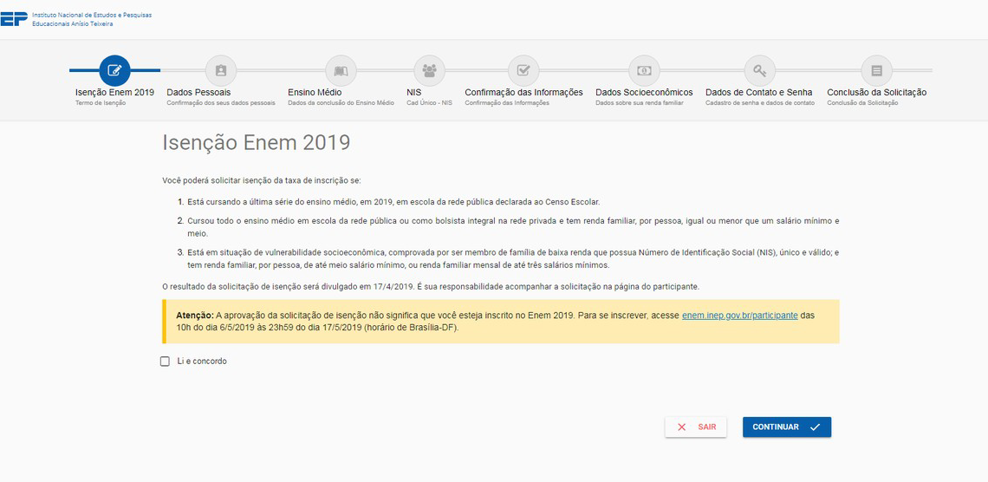Select the 'Conclusão da Solicitação' step label

[876, 93]
